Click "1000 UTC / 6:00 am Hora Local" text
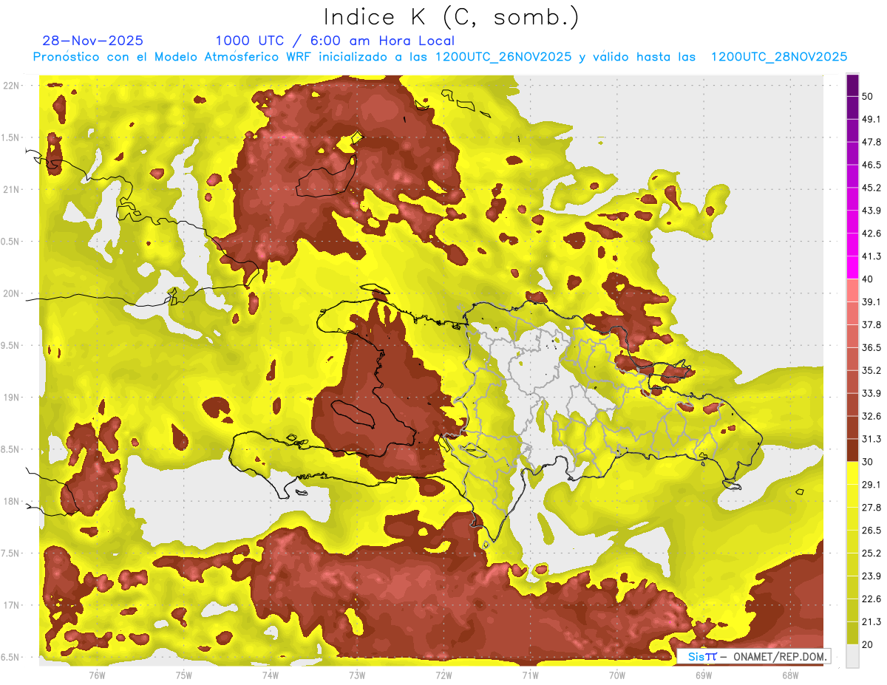 pyautogui.click(x=335, y=41)
